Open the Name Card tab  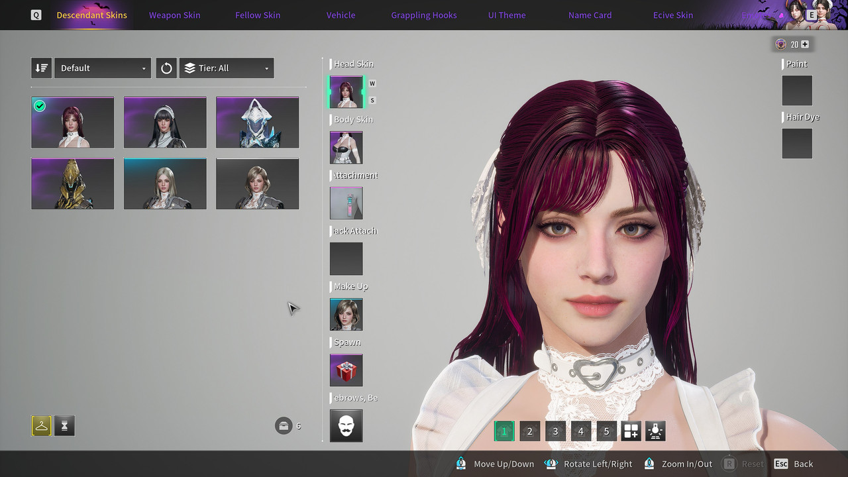590,15
